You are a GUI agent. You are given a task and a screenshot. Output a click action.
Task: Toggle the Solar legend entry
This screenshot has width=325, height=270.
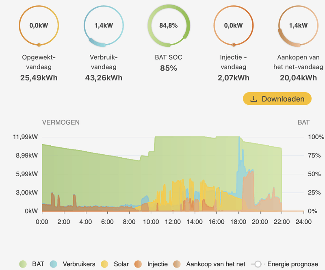pos(121,264)
